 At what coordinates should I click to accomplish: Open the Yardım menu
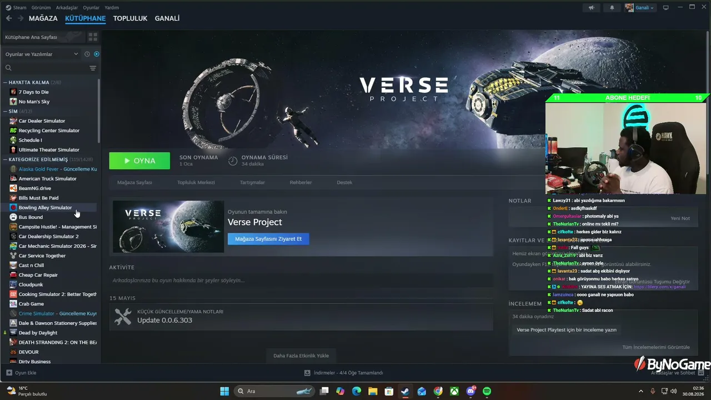112,8
